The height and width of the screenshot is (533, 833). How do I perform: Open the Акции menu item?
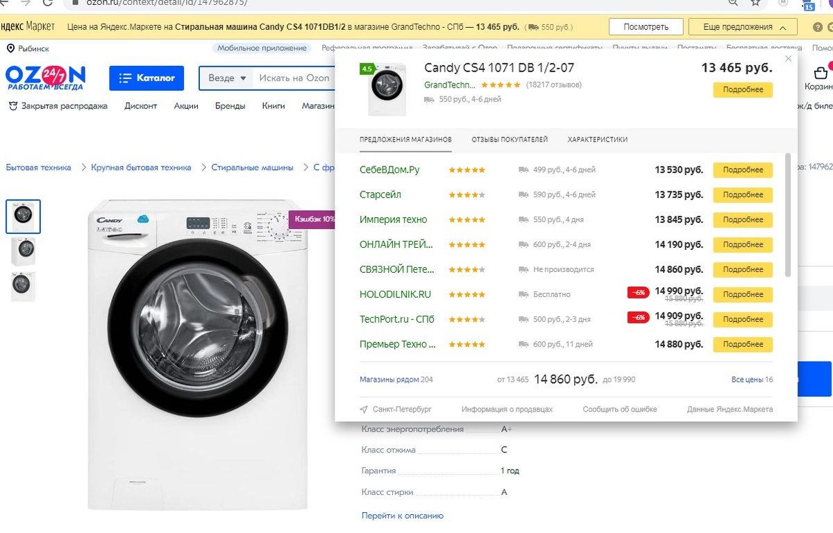(x=186, y=106)
